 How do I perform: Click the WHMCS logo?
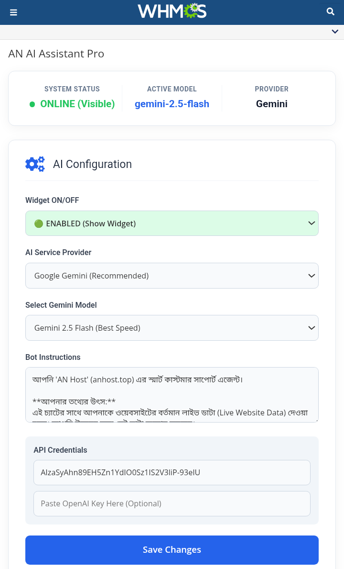[172, 11]
